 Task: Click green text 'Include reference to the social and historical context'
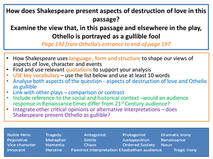76,98
